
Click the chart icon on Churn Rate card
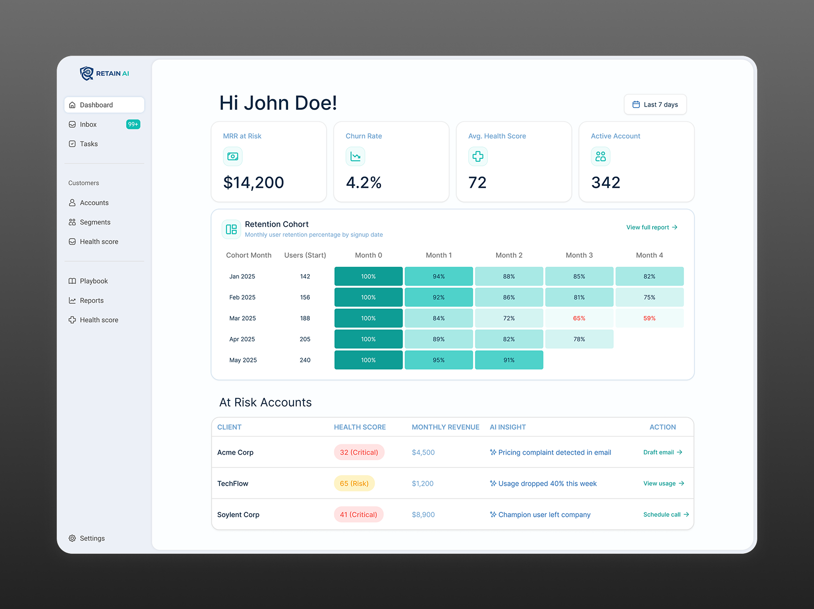(x=355, y=156)
